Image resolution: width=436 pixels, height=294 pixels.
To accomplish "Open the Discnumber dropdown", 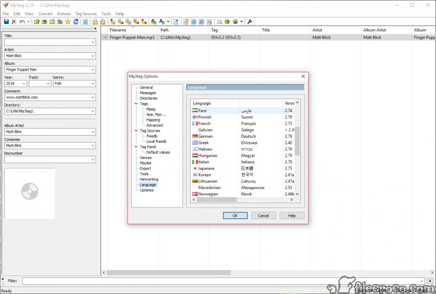I will click(x=93, y=160).
